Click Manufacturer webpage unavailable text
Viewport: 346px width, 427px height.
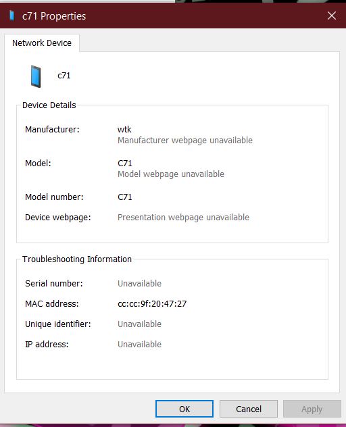tap(185, 141)
